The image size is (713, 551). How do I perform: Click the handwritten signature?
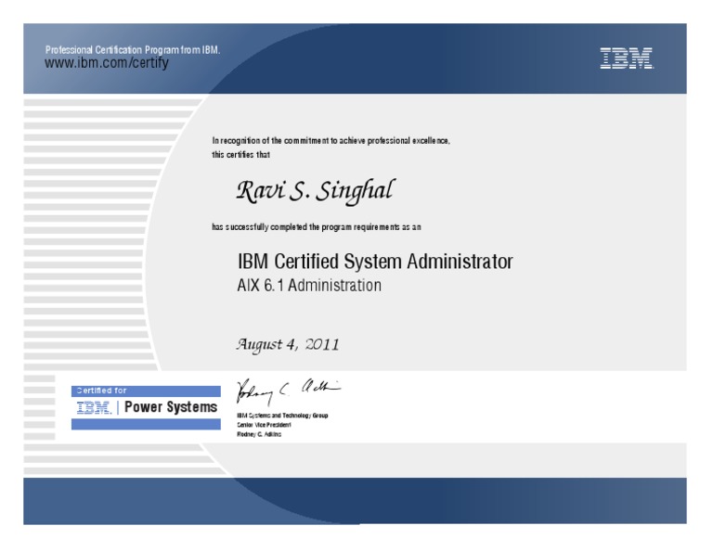coord(288,391)
